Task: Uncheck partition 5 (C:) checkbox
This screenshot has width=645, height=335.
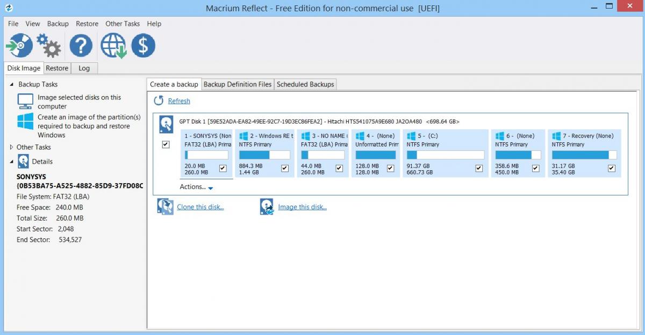Action: [479, 169]
